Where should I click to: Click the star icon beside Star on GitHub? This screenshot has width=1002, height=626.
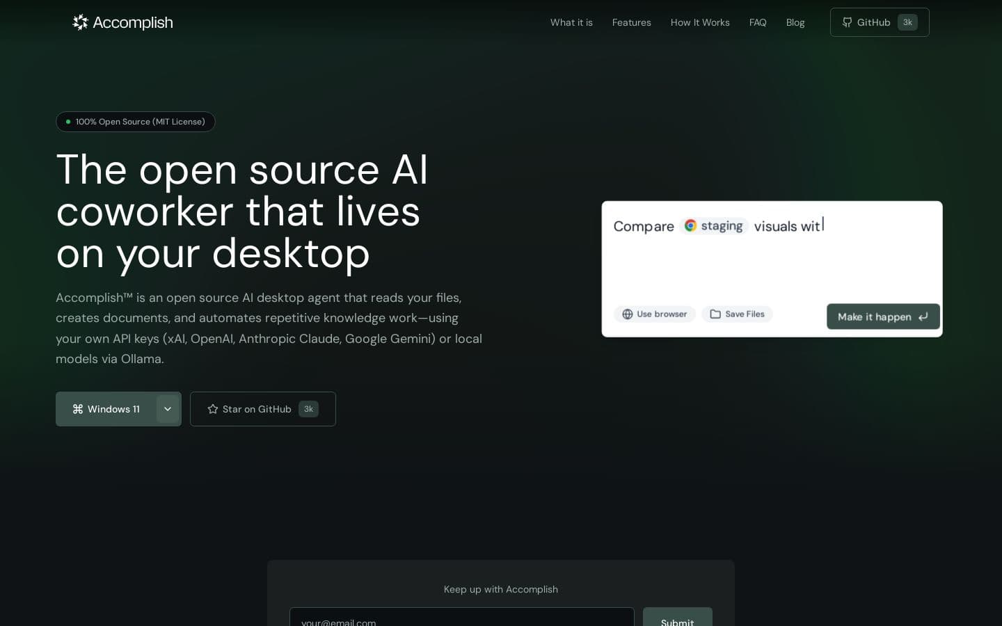[213, 409]
